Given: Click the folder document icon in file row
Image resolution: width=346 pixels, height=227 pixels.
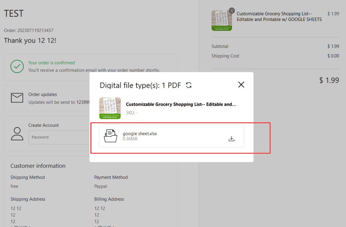Looking at the screenshot, I should 110,136.
